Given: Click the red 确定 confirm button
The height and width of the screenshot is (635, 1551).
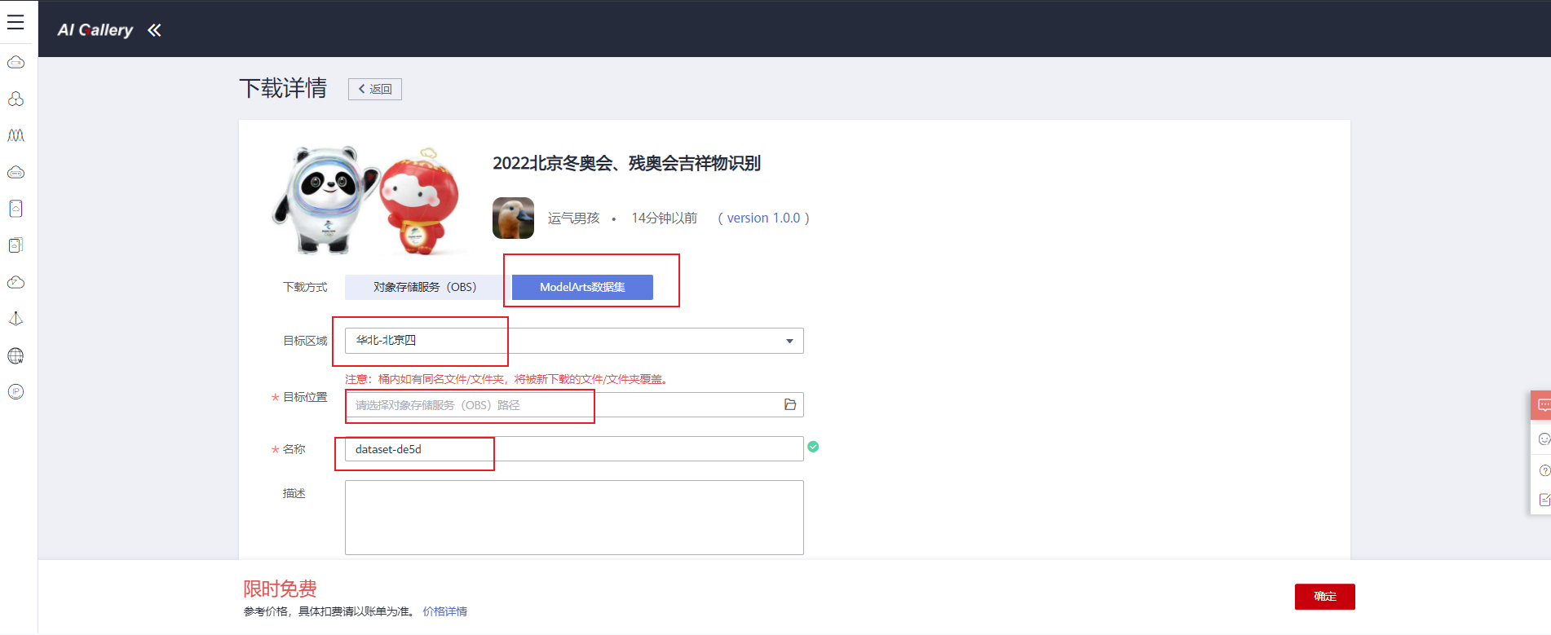Looking at the screenshot, I should click(1324, 597).
